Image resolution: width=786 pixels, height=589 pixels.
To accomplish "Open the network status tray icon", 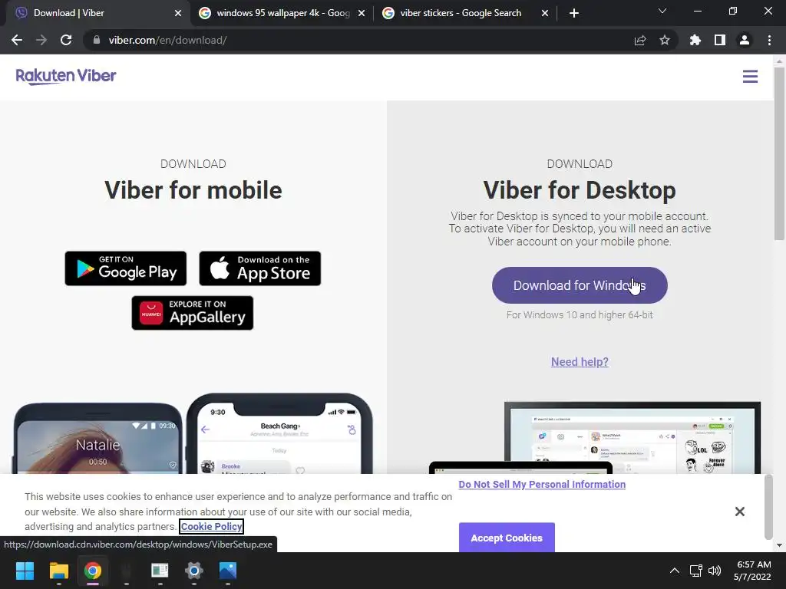I will click(x=695, y=571).
